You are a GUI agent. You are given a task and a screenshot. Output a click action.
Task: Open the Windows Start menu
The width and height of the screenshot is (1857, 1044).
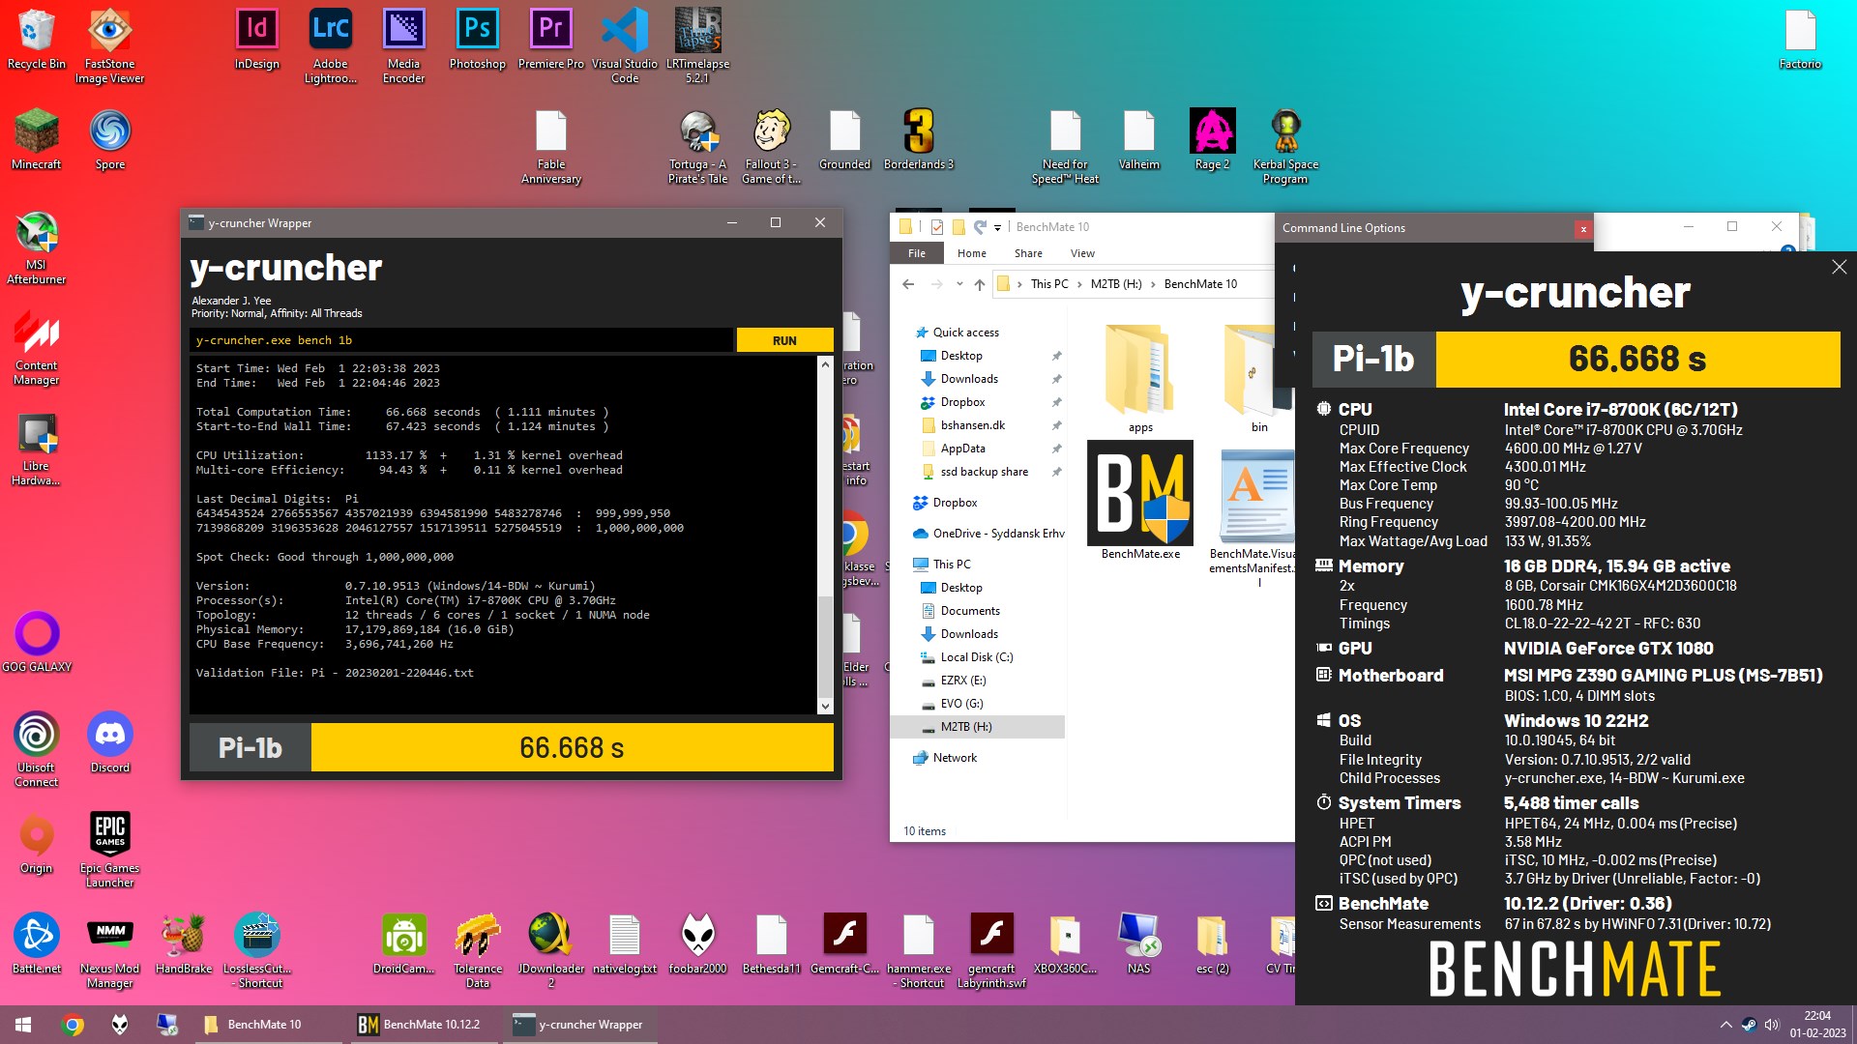(x=23, y=1025)
